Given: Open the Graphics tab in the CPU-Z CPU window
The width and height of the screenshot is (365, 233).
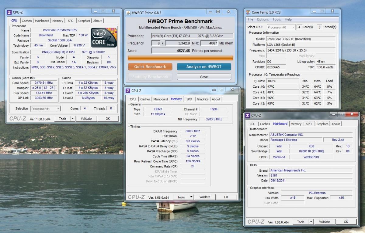Looking at the screenshot, I should coord(84,21).
